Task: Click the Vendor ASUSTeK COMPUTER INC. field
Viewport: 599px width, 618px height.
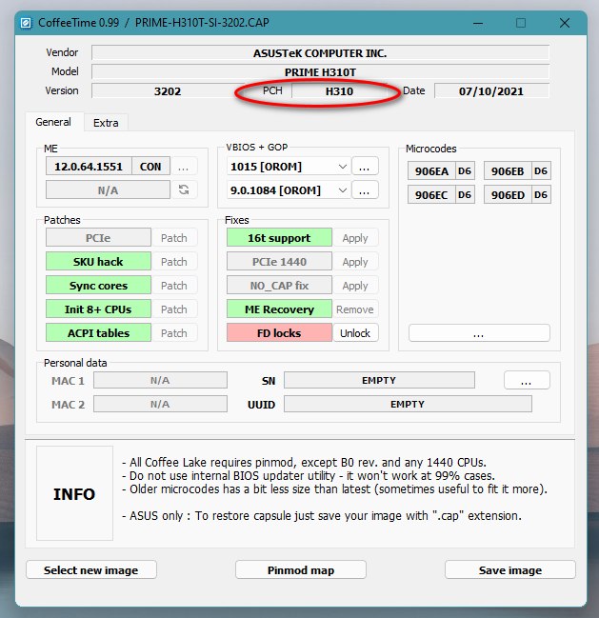Action: point(320,52)
